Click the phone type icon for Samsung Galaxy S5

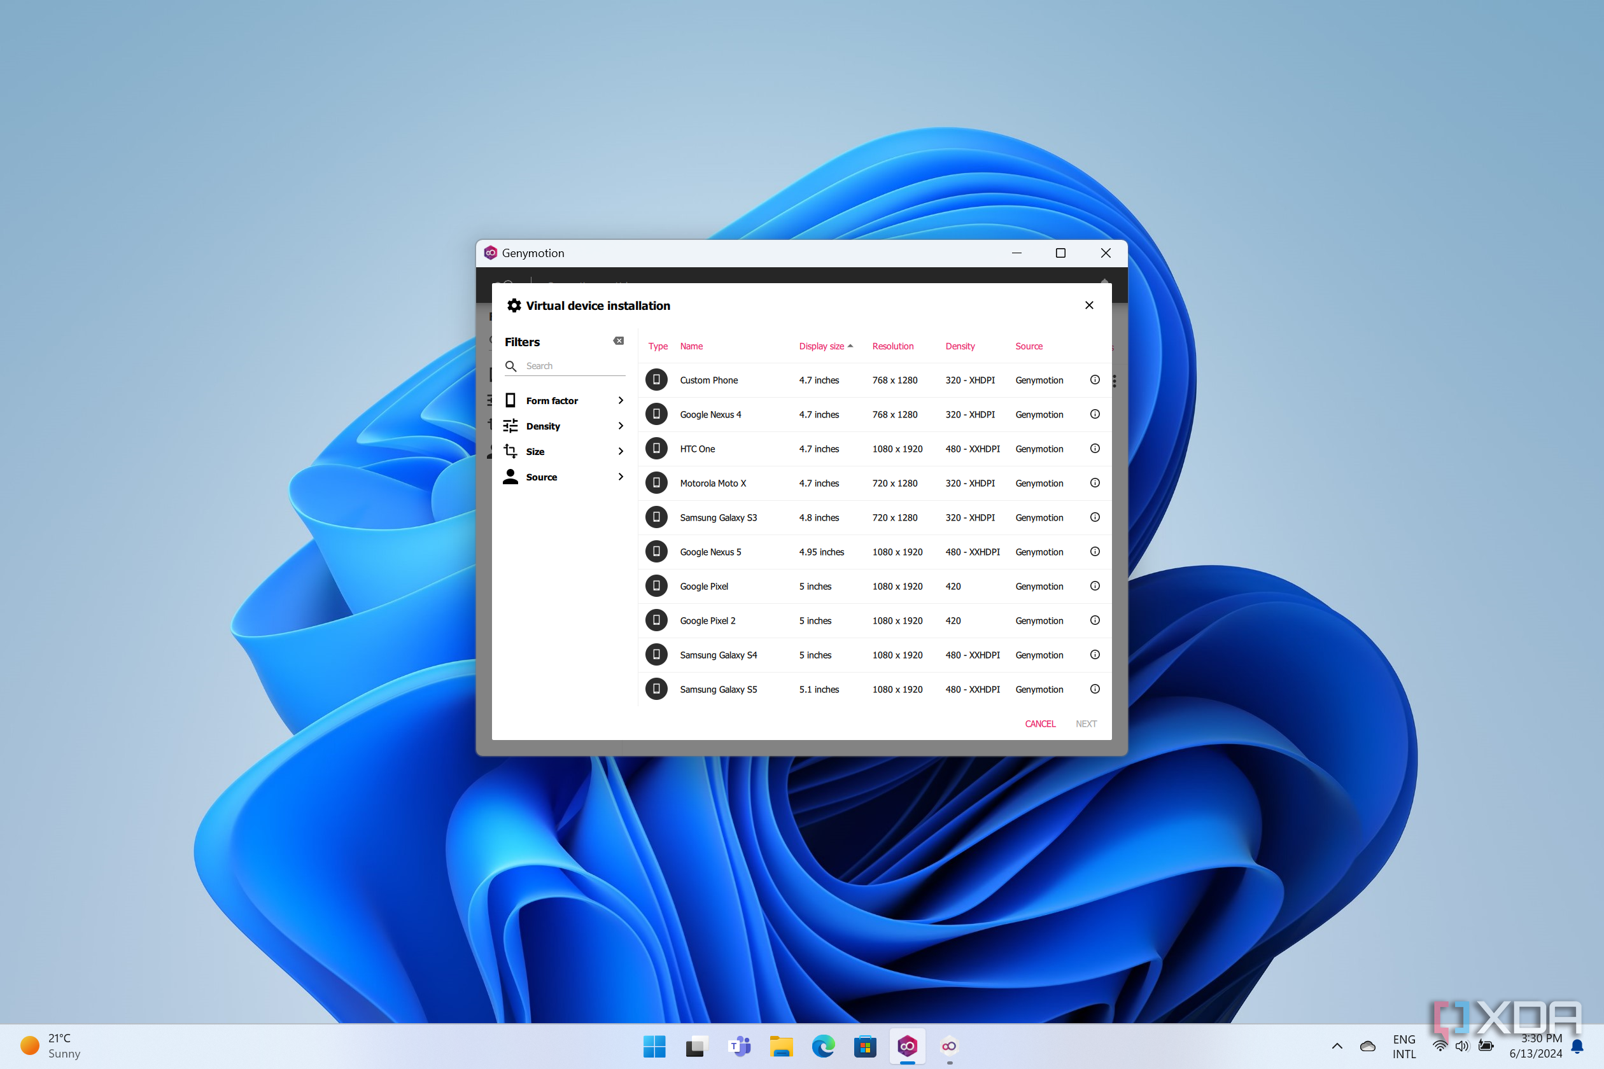(656, 688)
